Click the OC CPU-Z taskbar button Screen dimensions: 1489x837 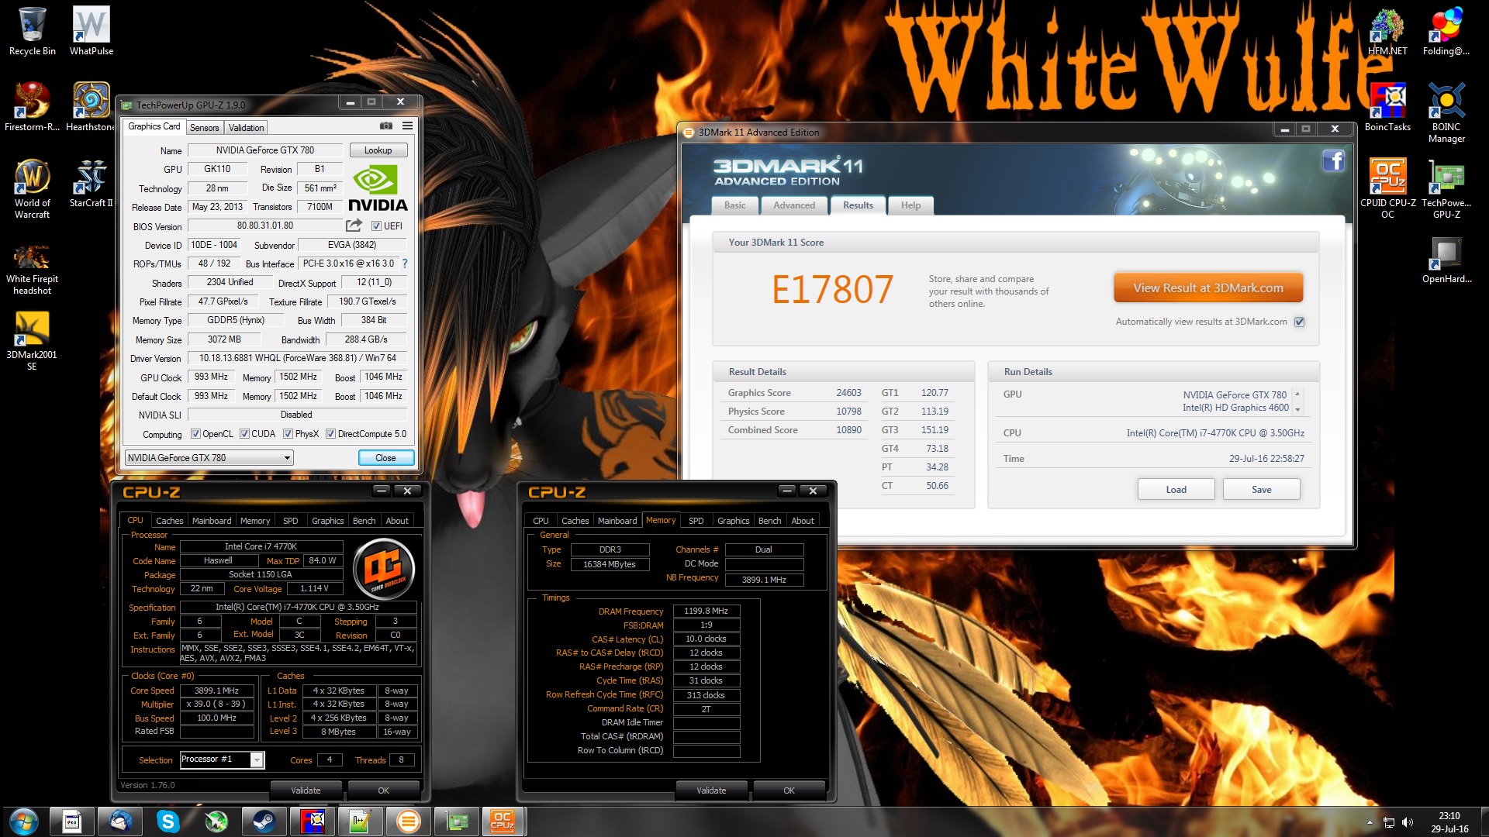click(x=503, y=821)
